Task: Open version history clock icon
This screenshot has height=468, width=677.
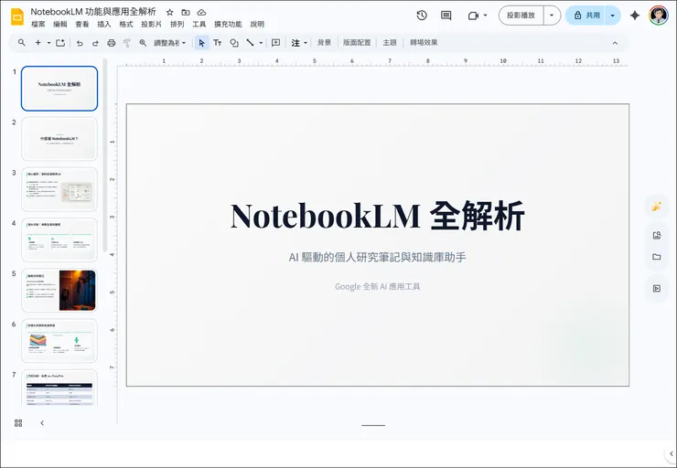Action: (422, 16)
